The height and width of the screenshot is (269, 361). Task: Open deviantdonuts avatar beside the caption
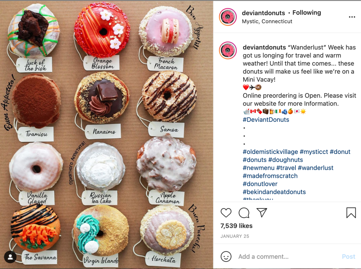(228, 51)
